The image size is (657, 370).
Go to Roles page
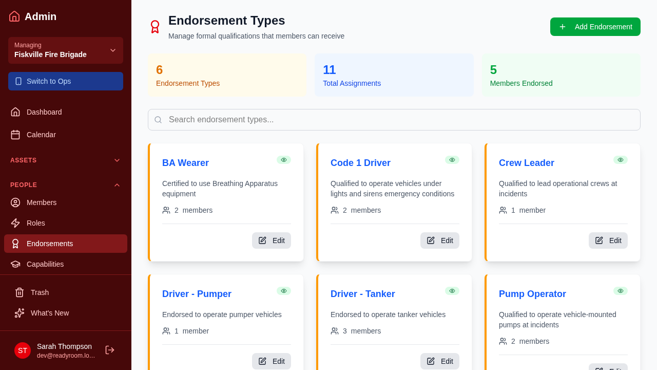pyautogui.click(x=66, y=223)
